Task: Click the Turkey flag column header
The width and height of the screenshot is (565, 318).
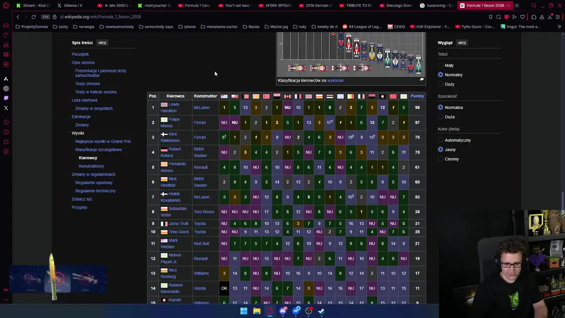Action: pyautogui.click(x=266, y=96)
